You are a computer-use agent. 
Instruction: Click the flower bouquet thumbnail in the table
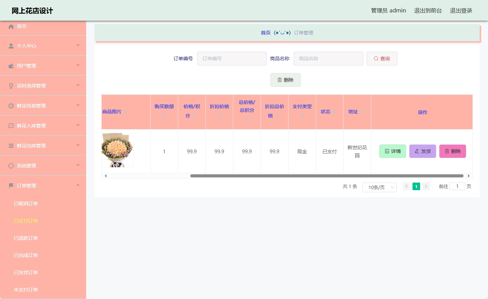(x=117, y=150)
